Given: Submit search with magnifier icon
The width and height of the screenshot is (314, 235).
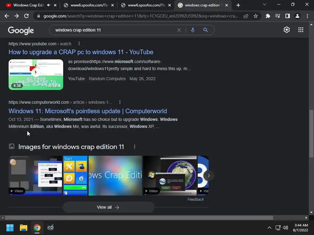Looking at the screenshot, I should tap(205, 30).
